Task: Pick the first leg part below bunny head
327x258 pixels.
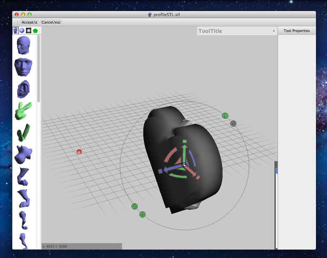Action: [x=23, y=176]
